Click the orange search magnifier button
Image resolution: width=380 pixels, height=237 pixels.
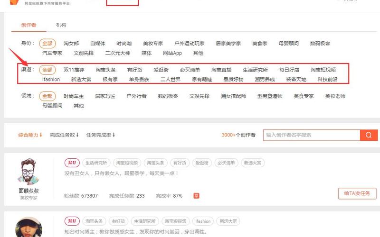(x=369, y=135)
